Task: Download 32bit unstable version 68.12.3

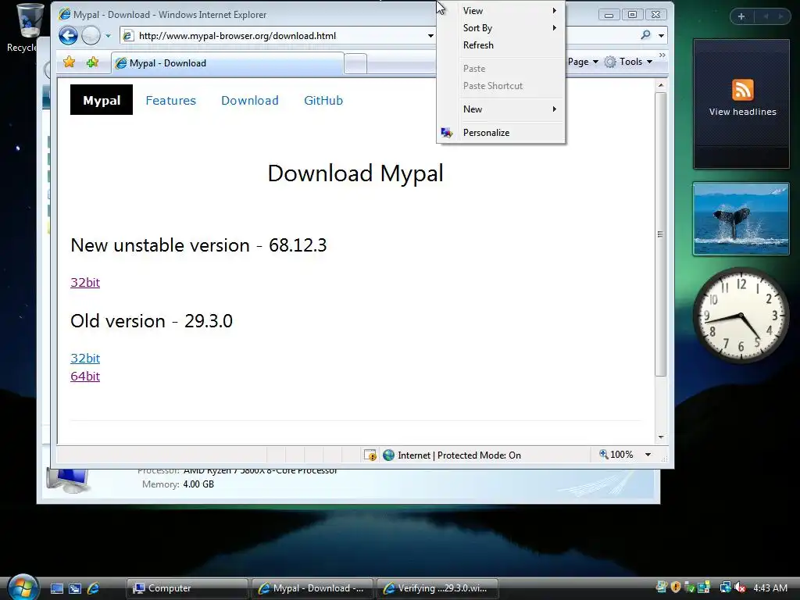Action: pyautogui.click(x=85, y=283)
